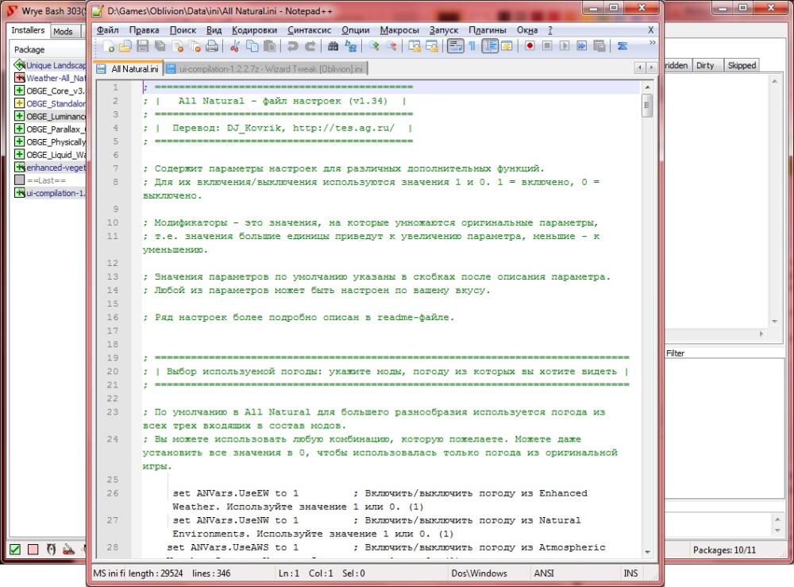Click the Synchronize horizontal scrolling icon
This screenshot has width=794, height=587.
[x=432, y=47]
